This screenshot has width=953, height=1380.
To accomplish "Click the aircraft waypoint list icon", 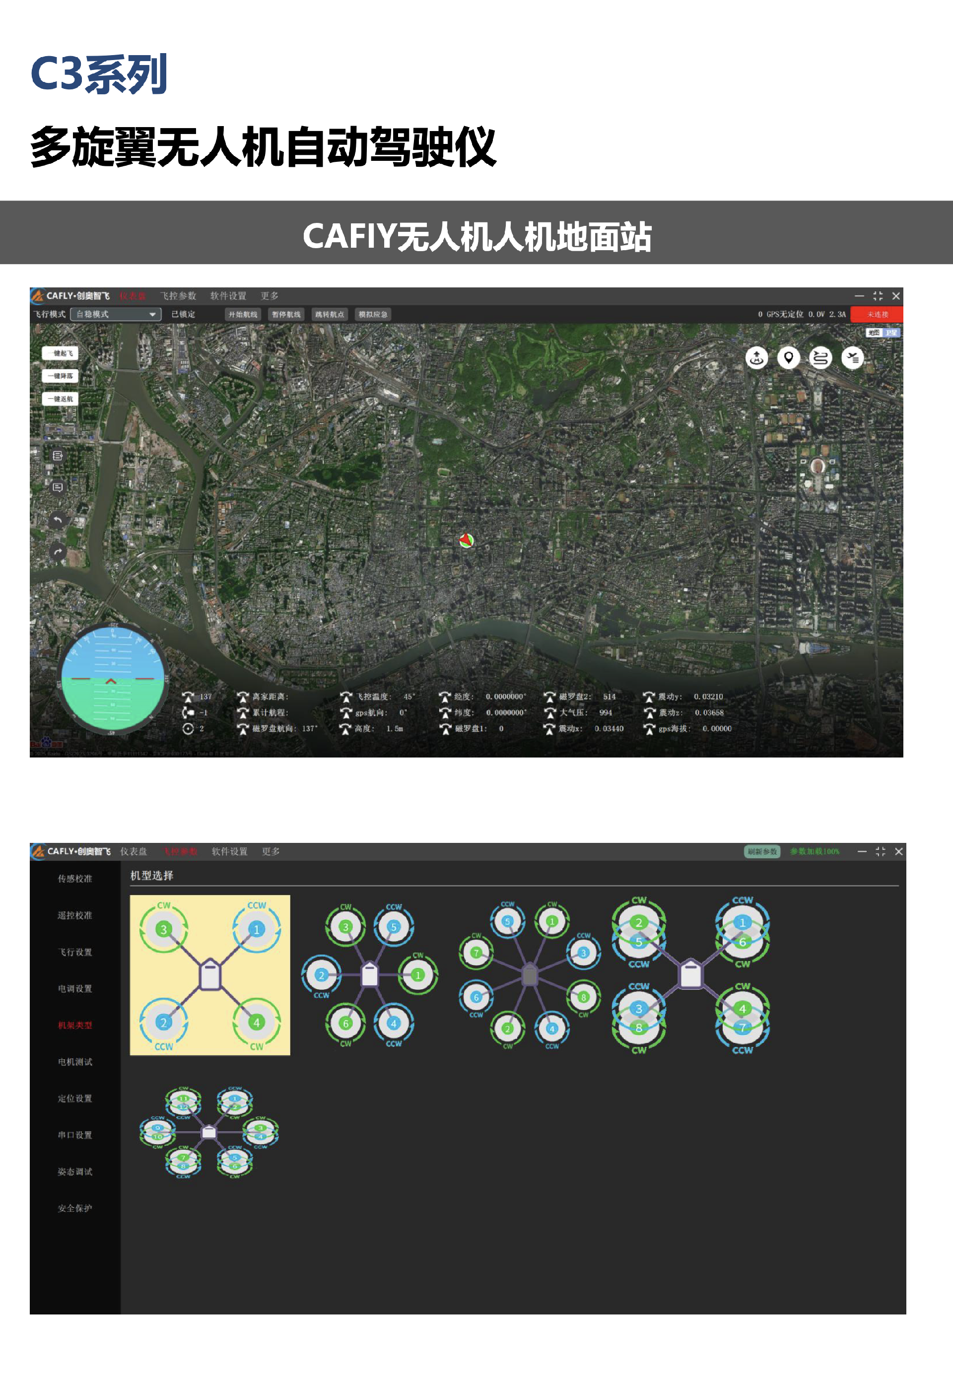I will point(852,358).
